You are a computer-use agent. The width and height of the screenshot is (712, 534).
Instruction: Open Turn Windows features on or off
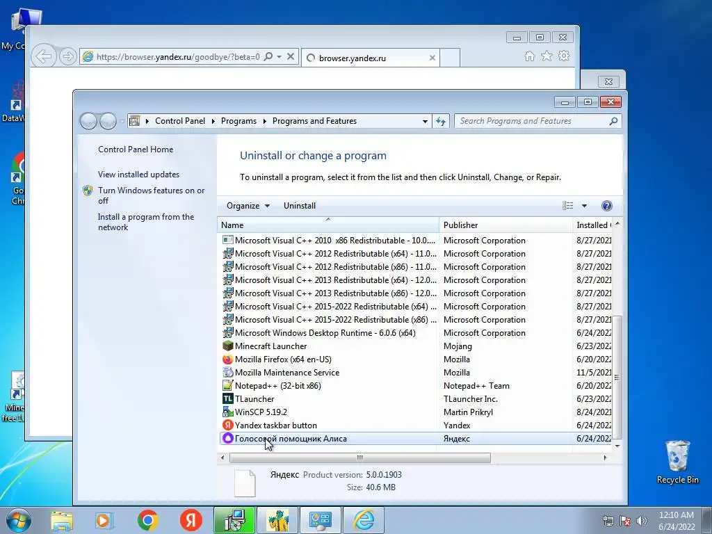pyautogui.click(x=151, y=195)
